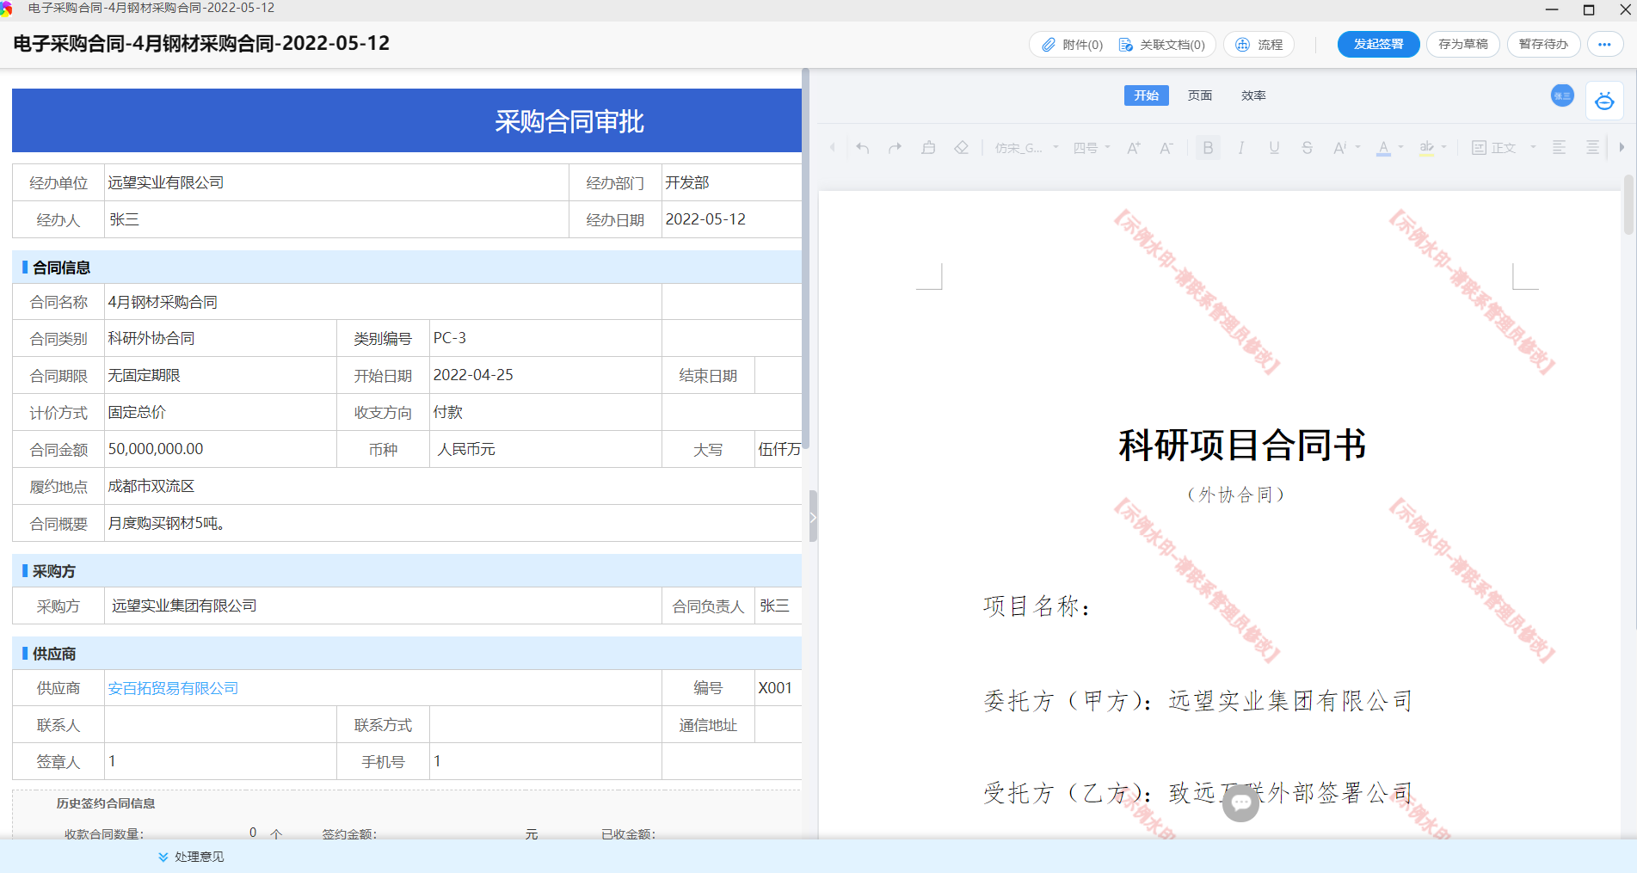Click the 暂存待办 button
Screen dimensions: 1637x873
(x=1543, y=44)
